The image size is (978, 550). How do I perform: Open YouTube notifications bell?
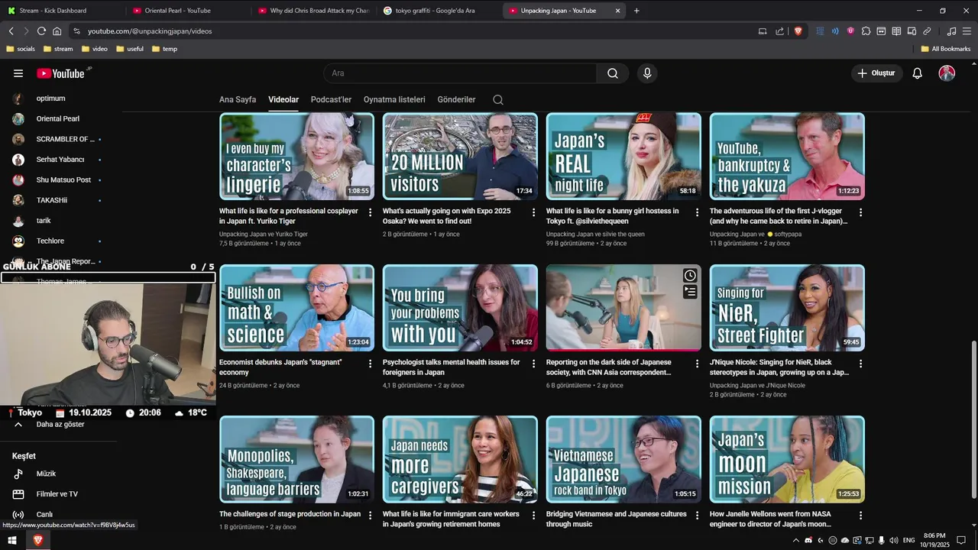pyautogui.click(x=918, y=73)
